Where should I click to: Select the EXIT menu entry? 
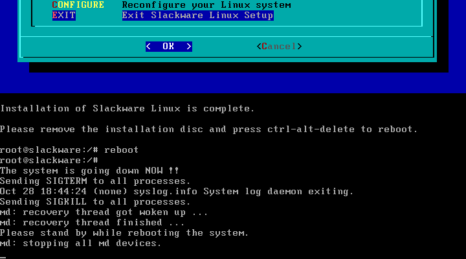pyautogui.click(x=64, y=16)
